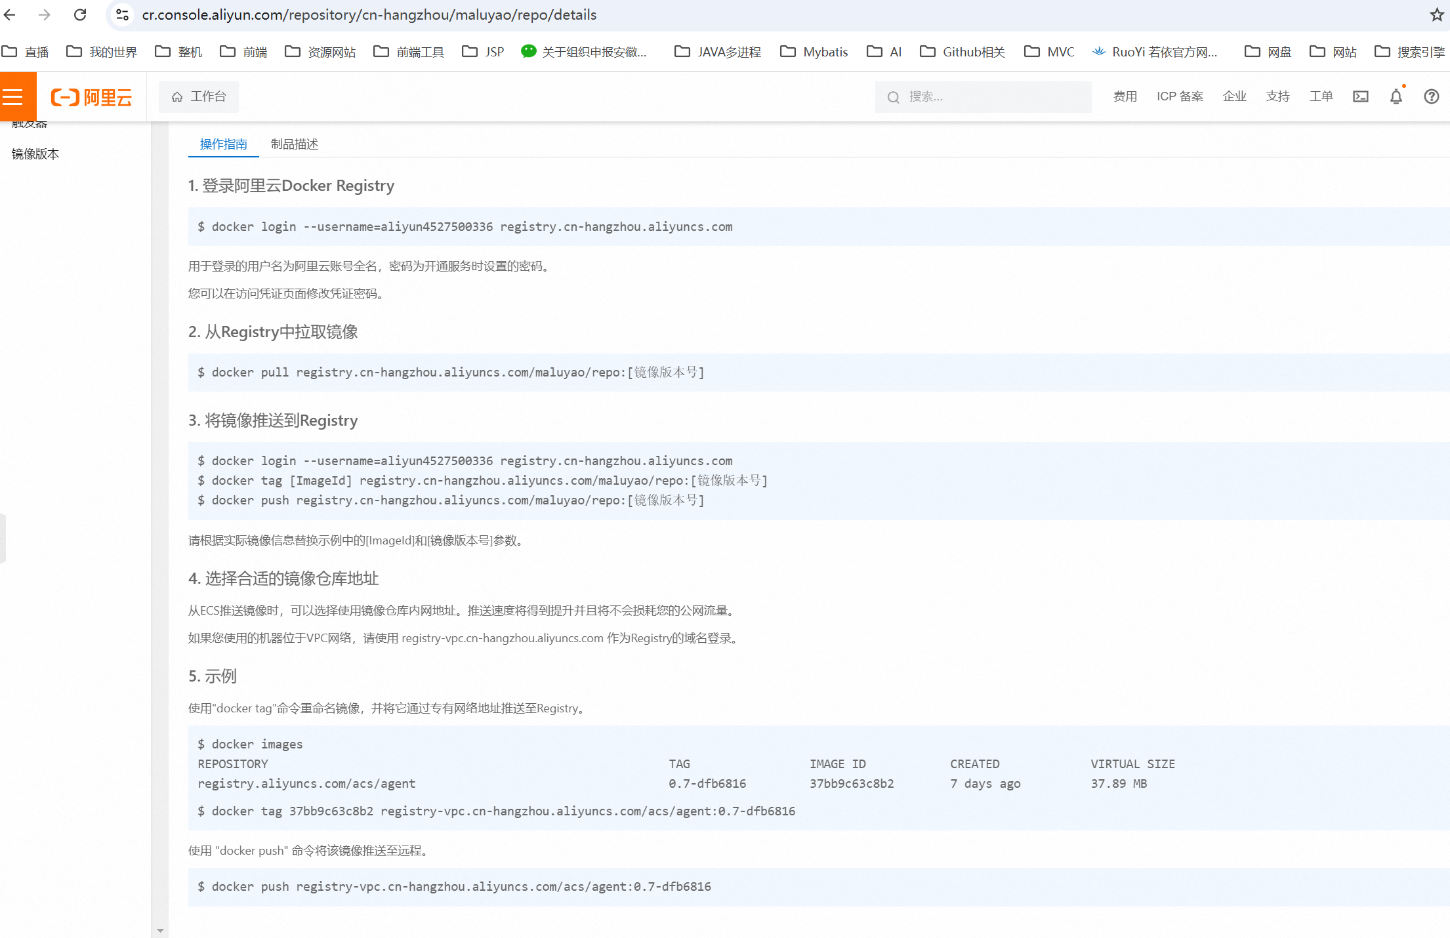The image size is (1450, 938).
Task: Go to 工作台 workbench button
Action: point(199,96)
